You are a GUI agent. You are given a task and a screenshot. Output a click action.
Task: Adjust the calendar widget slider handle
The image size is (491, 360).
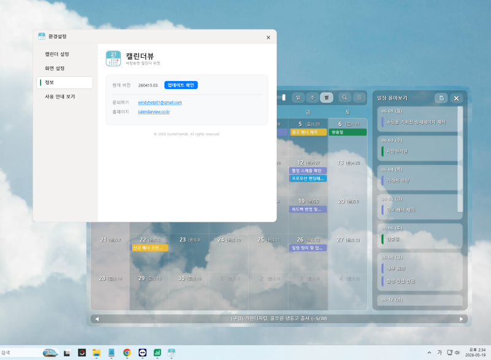tap(284, 98)
